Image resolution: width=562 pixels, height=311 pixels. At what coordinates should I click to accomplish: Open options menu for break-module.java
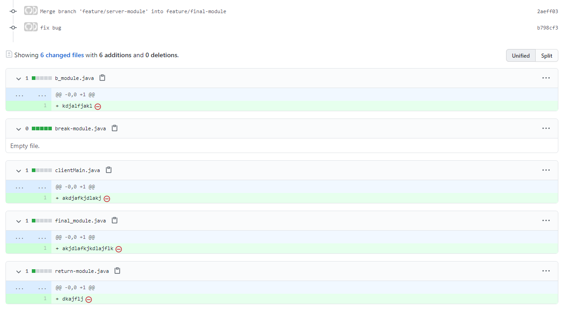point(546,128)
